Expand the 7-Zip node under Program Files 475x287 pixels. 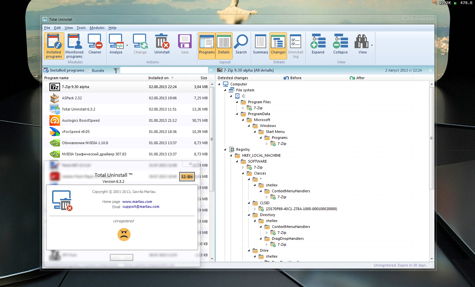243,108
